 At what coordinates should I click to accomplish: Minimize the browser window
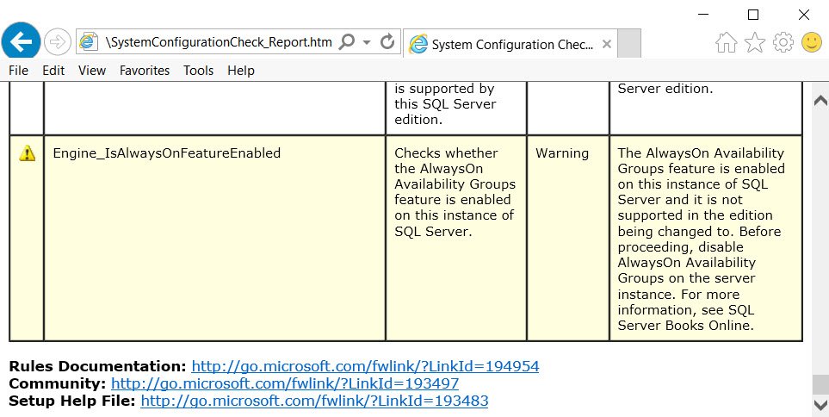(x=703, y=15)
